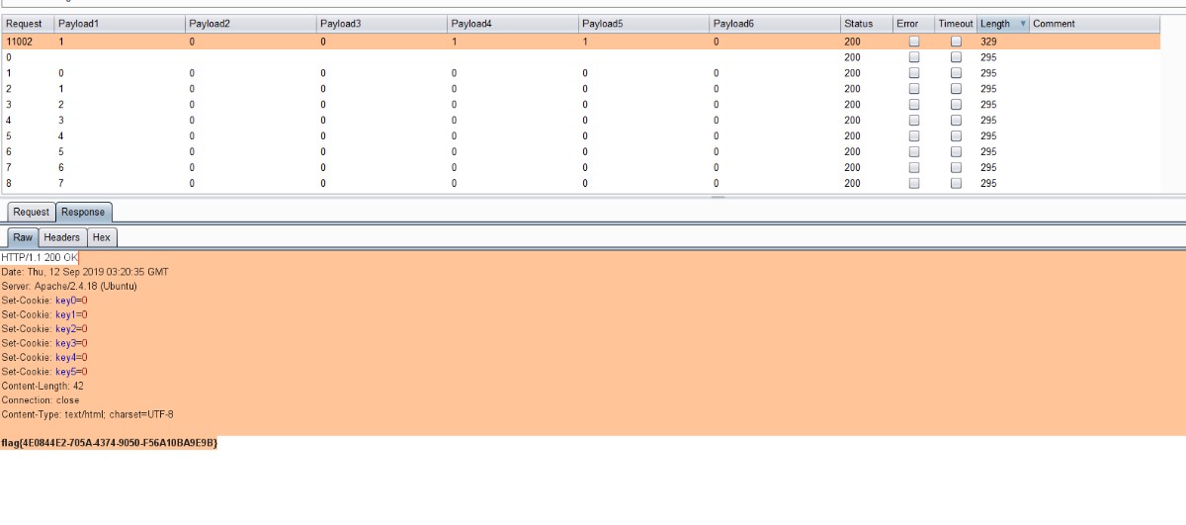This screenshot has width=1186, height=525.
Task: Click the Date header line
Action: [x=85, y=272]
